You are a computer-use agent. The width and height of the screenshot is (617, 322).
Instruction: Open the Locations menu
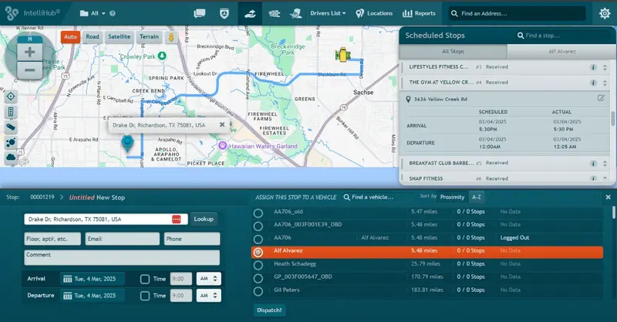pyautogui.click(x=374, y=13)
